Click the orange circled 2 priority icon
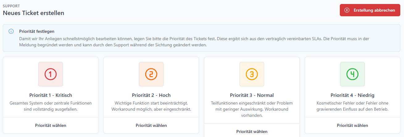This screenshot has width=404, height=137. click(151, 74)
